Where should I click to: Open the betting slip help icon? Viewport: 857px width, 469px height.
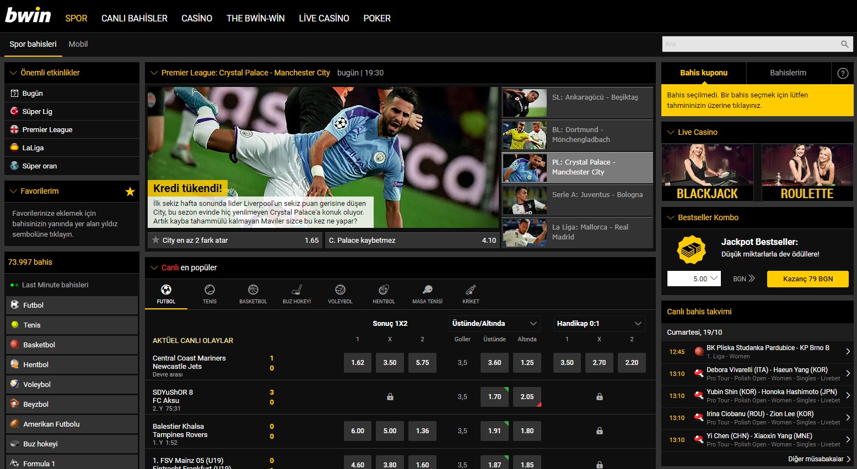(x=843, y=73)
